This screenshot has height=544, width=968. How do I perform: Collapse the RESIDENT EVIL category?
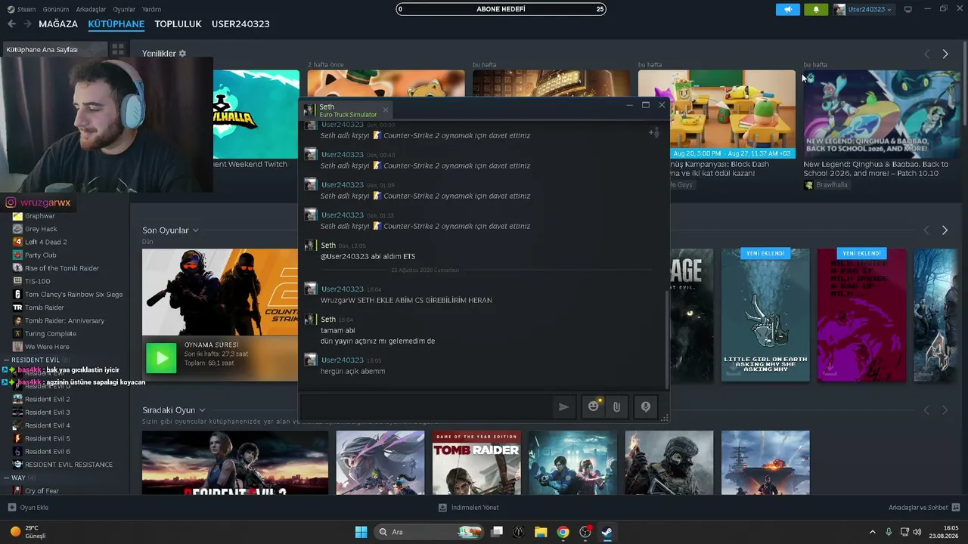[x=8, y=360]
